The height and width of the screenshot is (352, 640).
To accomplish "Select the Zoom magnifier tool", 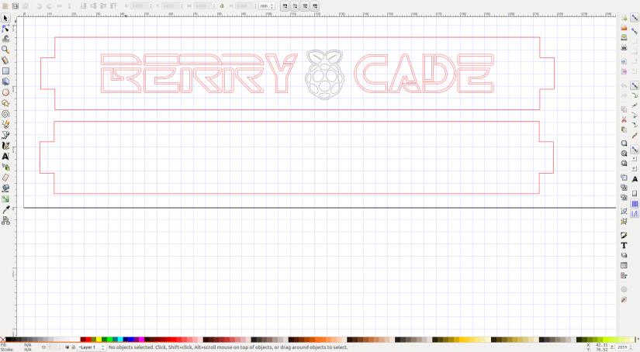I will pos(5,50).
